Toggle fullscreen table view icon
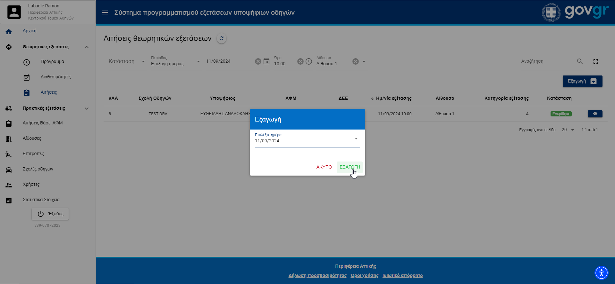The height and width of the screenshot is (284, 615). coord(596,61)
